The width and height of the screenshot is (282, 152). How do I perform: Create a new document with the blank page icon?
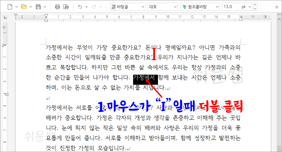coord(10,7)
